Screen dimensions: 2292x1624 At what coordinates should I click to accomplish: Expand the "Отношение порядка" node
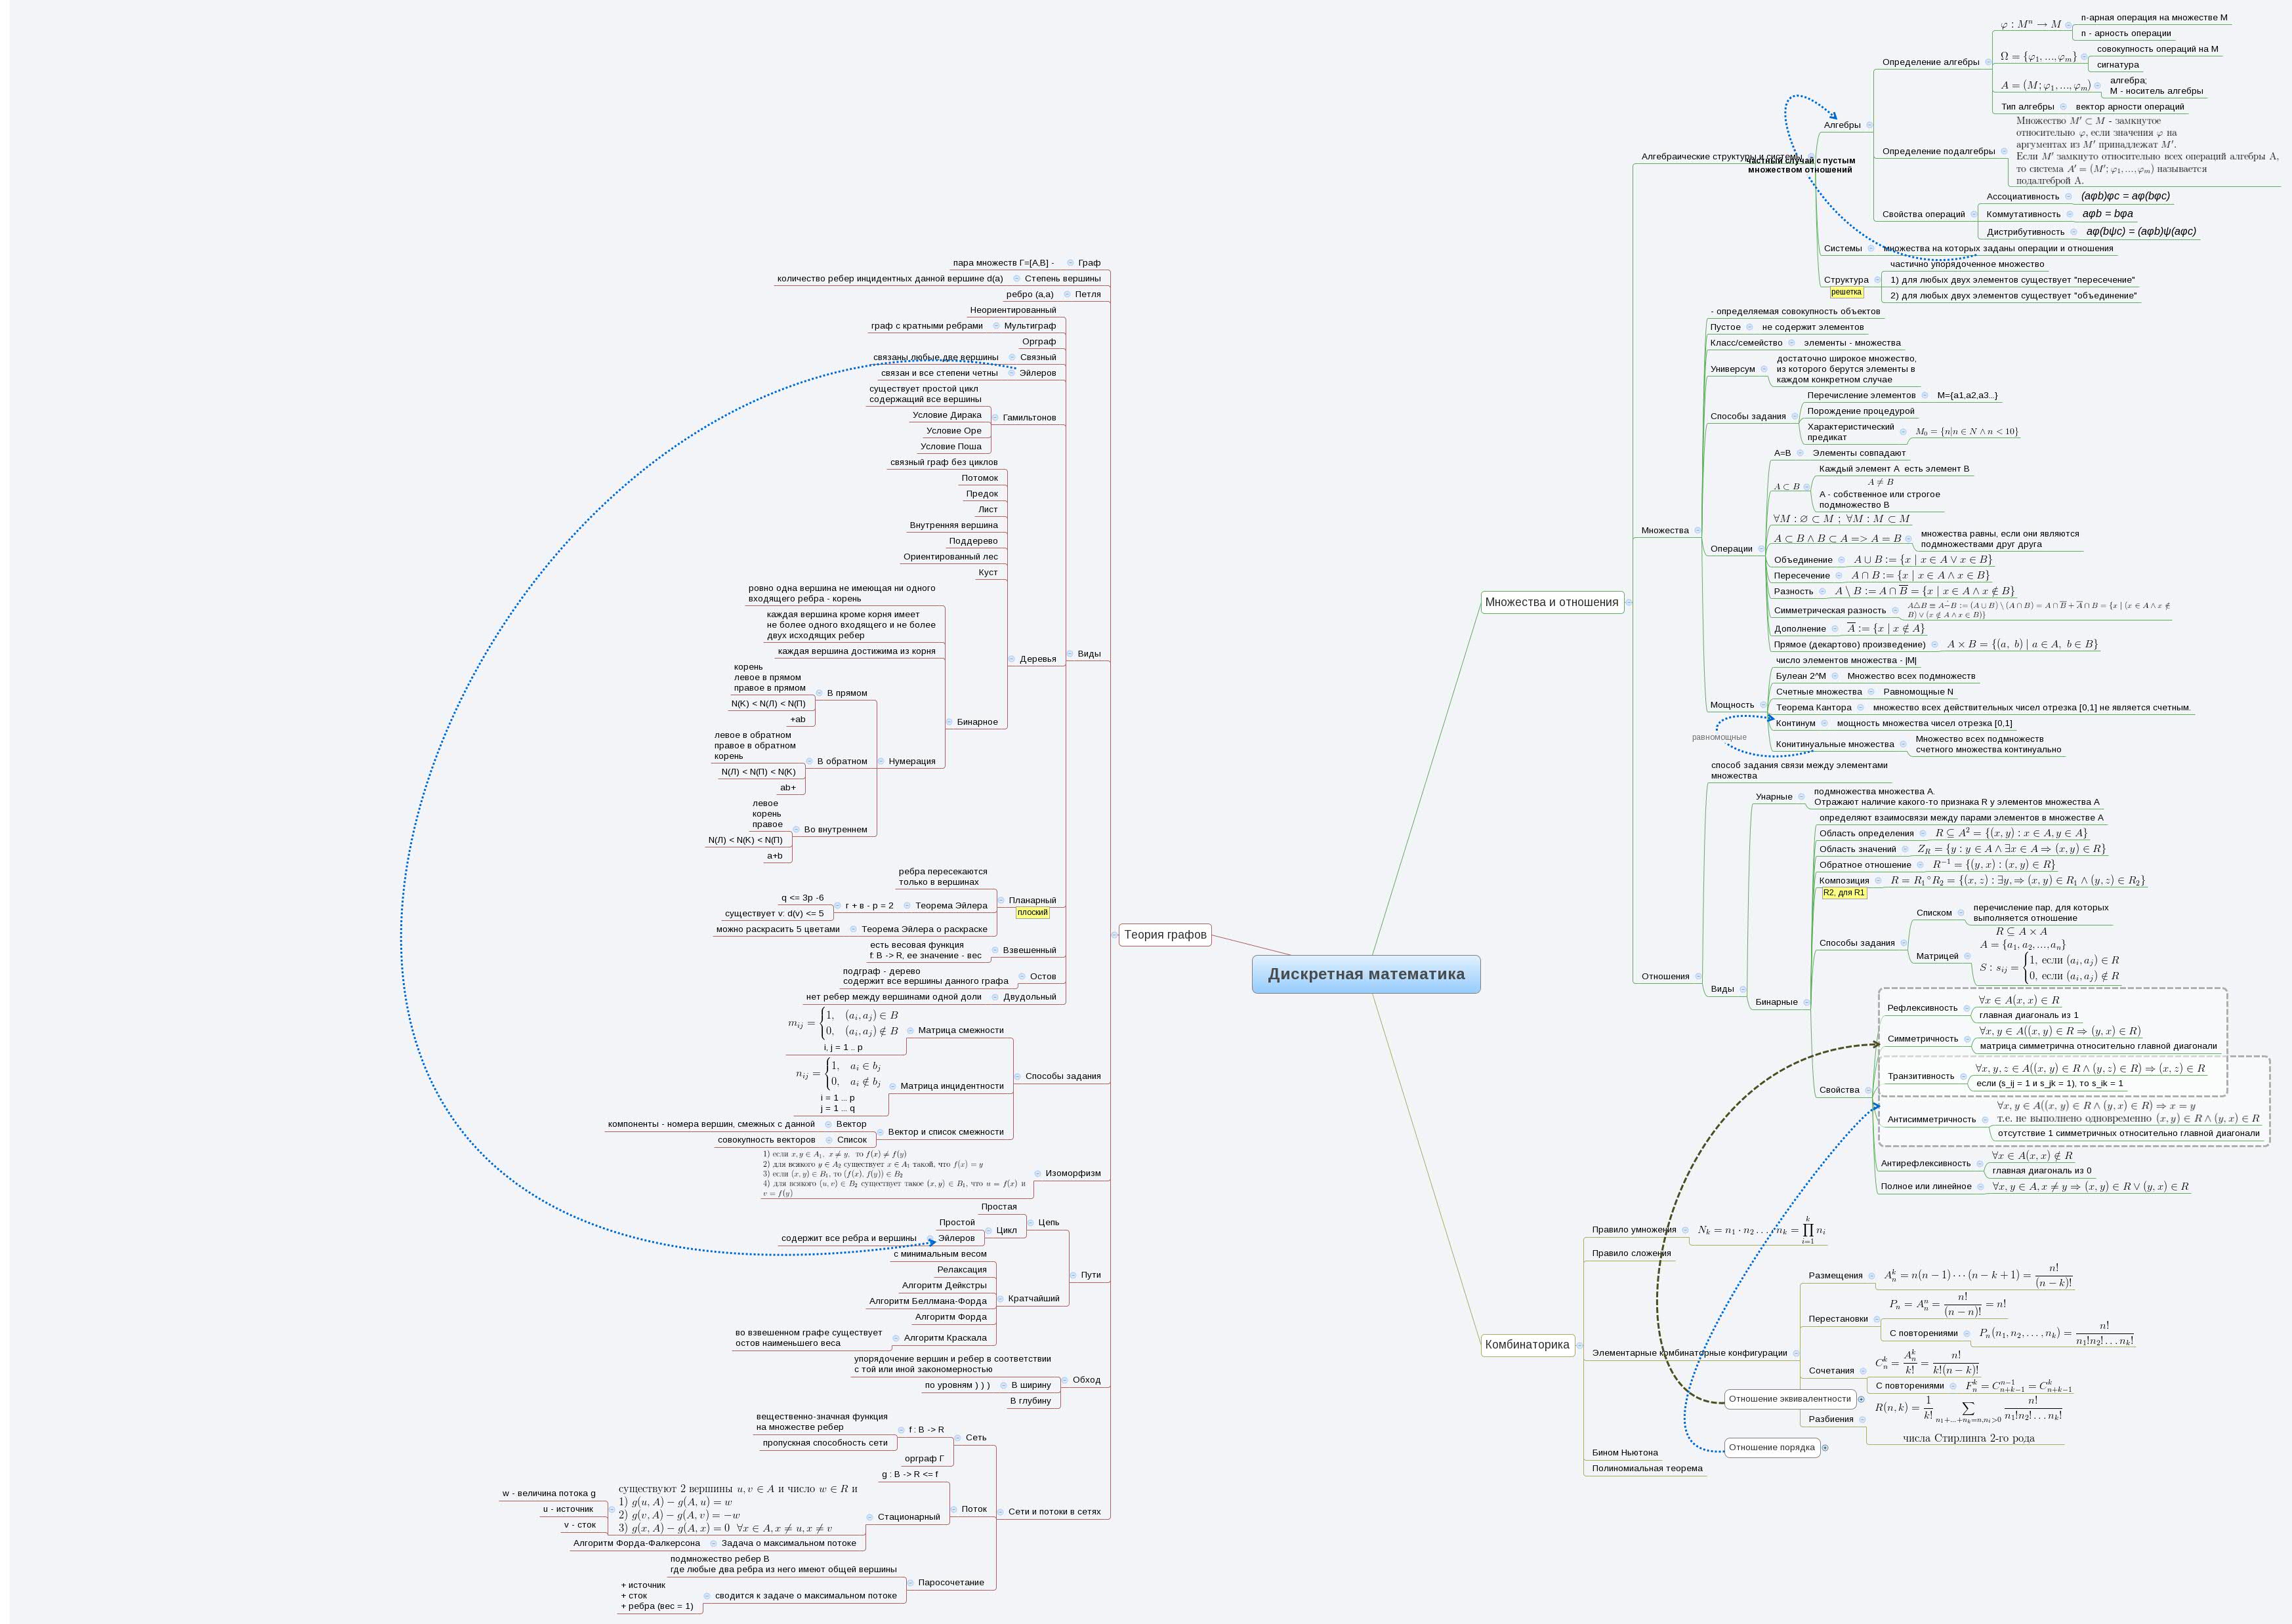[x=1827, y=1447]
